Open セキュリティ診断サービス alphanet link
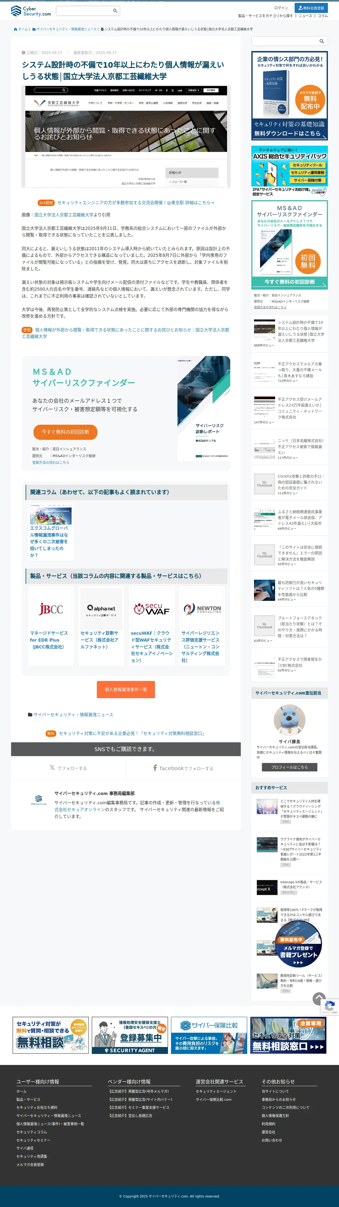Viewport: 339px width, 1207px height. coord(99,639)
